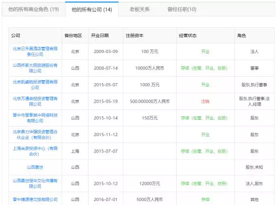Click 存续 status in the 2015-10-14 row
The width and height of the screenshot is (277, 205).
(x=204, y=118)
